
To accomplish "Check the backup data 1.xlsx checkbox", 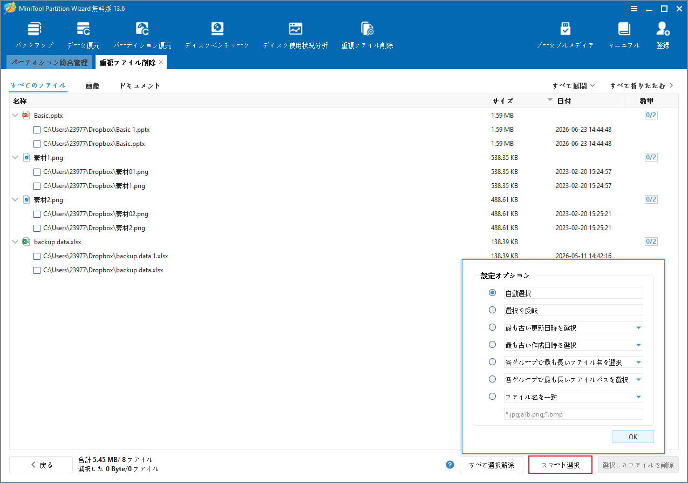I will [37, 256].
